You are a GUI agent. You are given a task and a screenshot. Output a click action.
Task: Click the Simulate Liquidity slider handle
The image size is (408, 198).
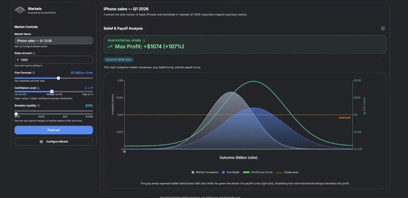16,114
